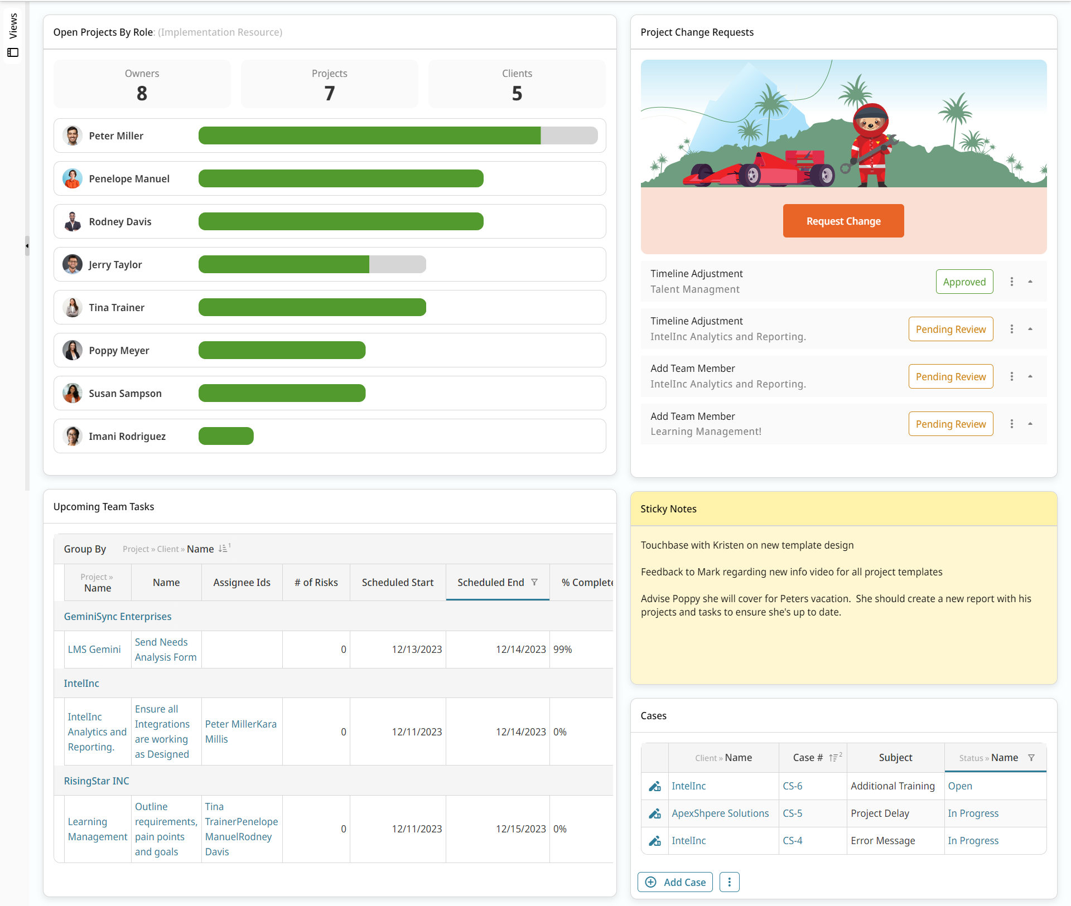This screenshot has height=906, width=1071.
Task: Open case icon for CS-5 row
Action: click(655, 813)
